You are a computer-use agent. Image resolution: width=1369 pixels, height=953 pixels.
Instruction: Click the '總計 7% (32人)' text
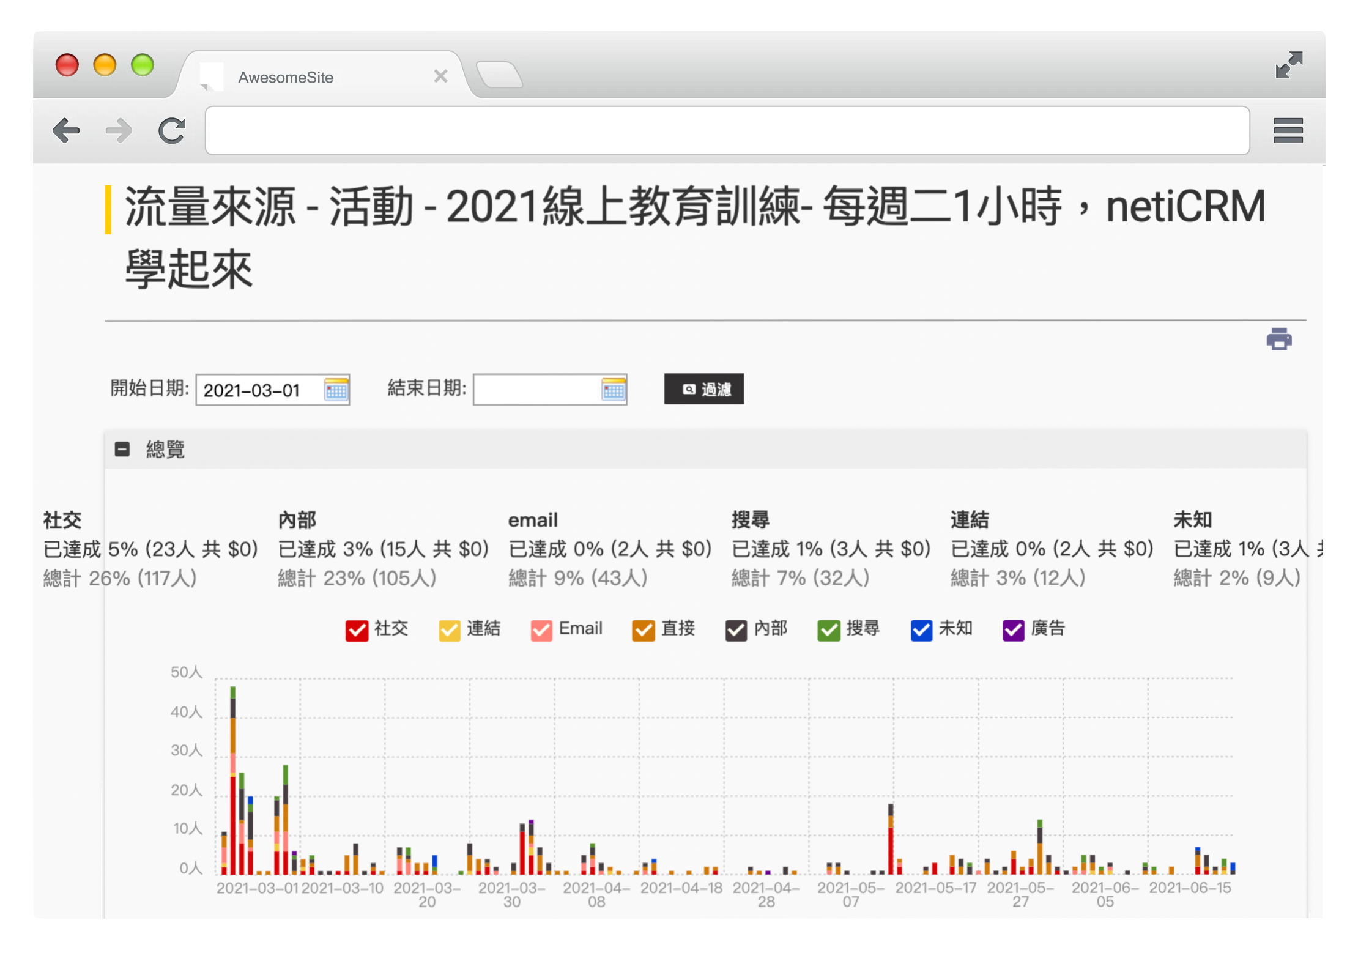(801, 577)
